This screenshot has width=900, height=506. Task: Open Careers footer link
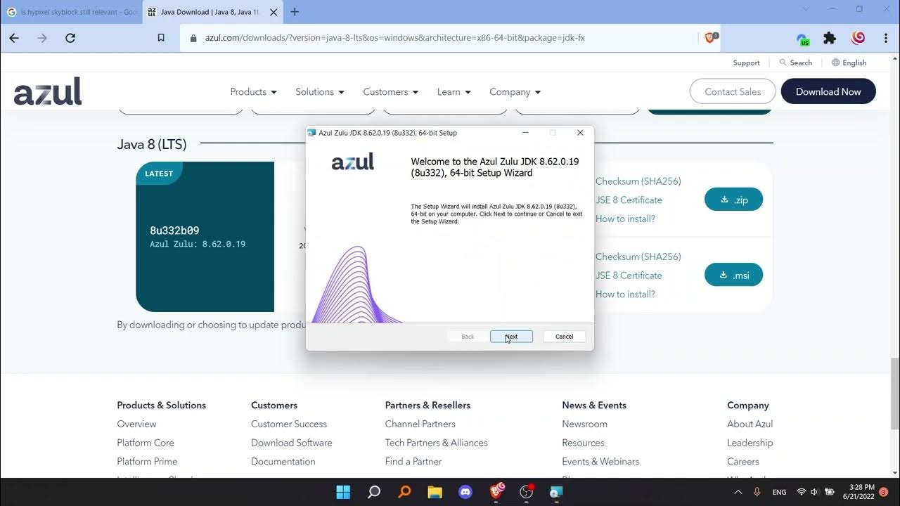(x=743, y=462)
